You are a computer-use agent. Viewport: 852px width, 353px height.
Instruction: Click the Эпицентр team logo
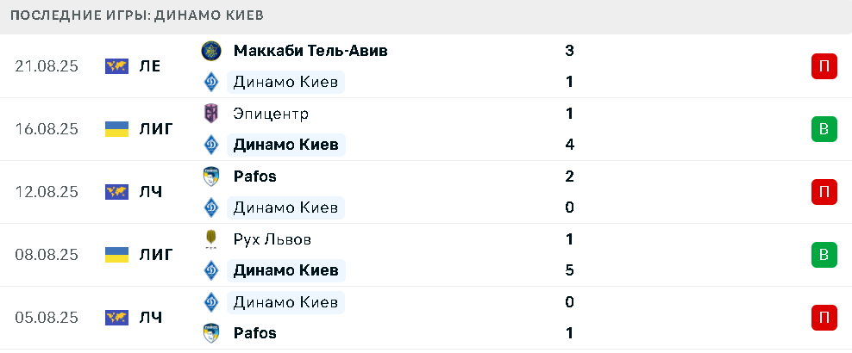coord(210,114)
